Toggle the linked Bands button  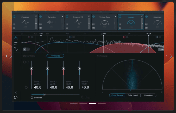click(x=55, y=56)
